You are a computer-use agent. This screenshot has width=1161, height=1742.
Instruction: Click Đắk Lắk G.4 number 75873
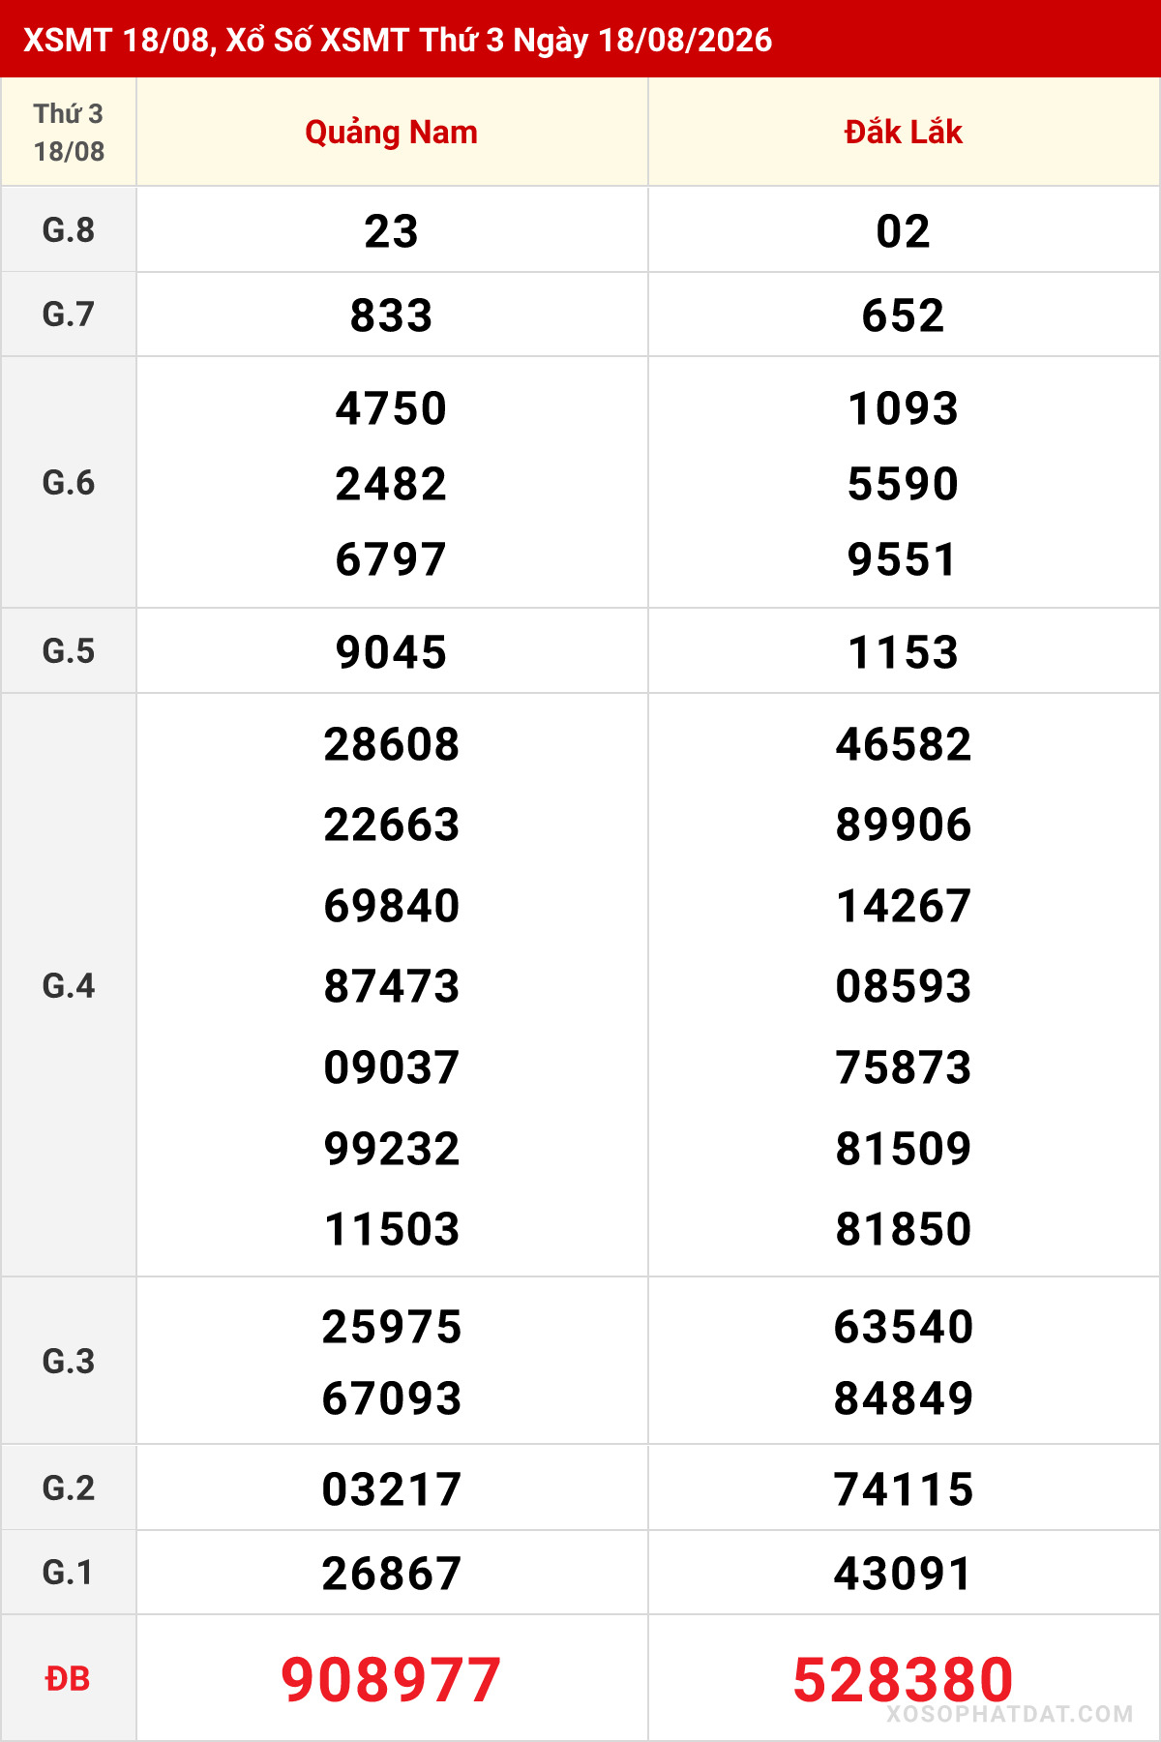click(x=903, y=1067)
